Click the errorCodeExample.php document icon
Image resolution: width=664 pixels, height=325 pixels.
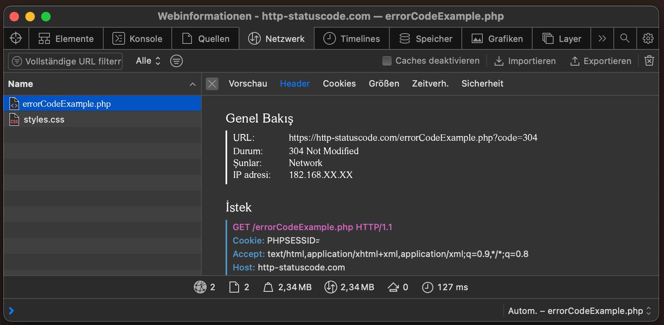click(14, 104)
